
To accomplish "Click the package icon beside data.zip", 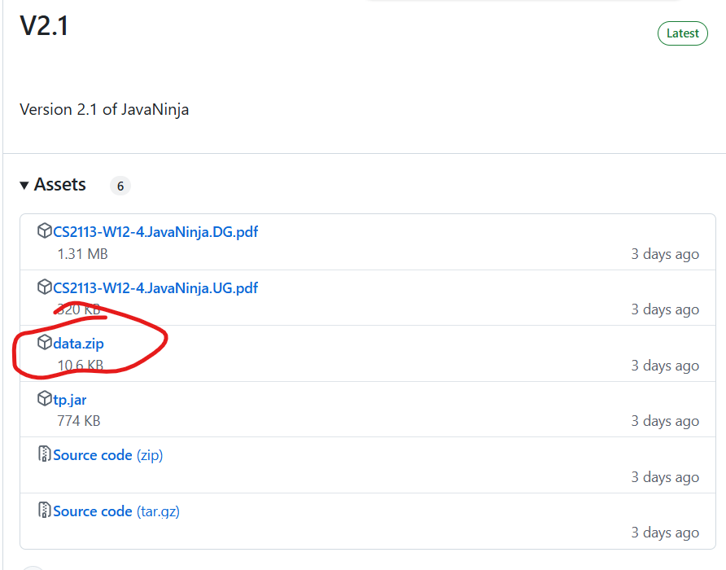I will pos(45,343).
